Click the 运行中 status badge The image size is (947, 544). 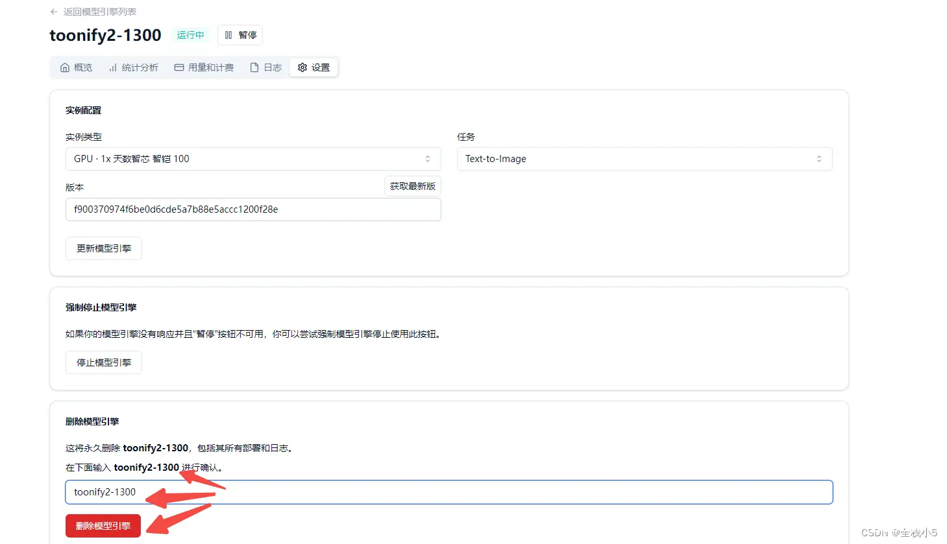[190, 35]
